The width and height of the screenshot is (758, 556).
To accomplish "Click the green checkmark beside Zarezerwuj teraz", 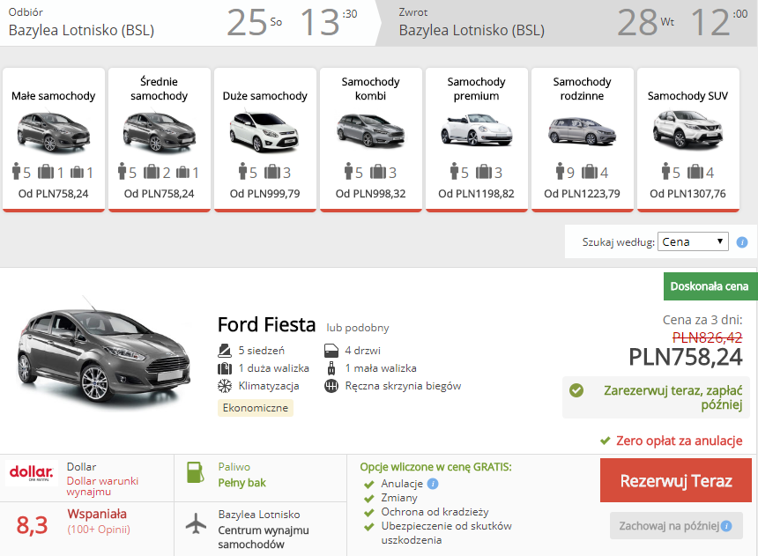I will click(x=576, y=390).
